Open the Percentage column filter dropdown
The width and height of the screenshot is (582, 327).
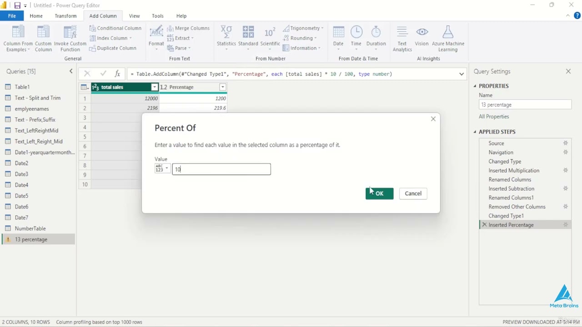223,87
